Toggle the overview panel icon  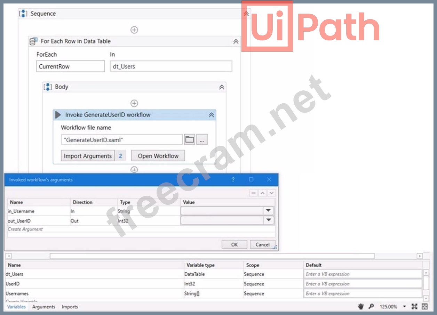click(x=424, y=306)
